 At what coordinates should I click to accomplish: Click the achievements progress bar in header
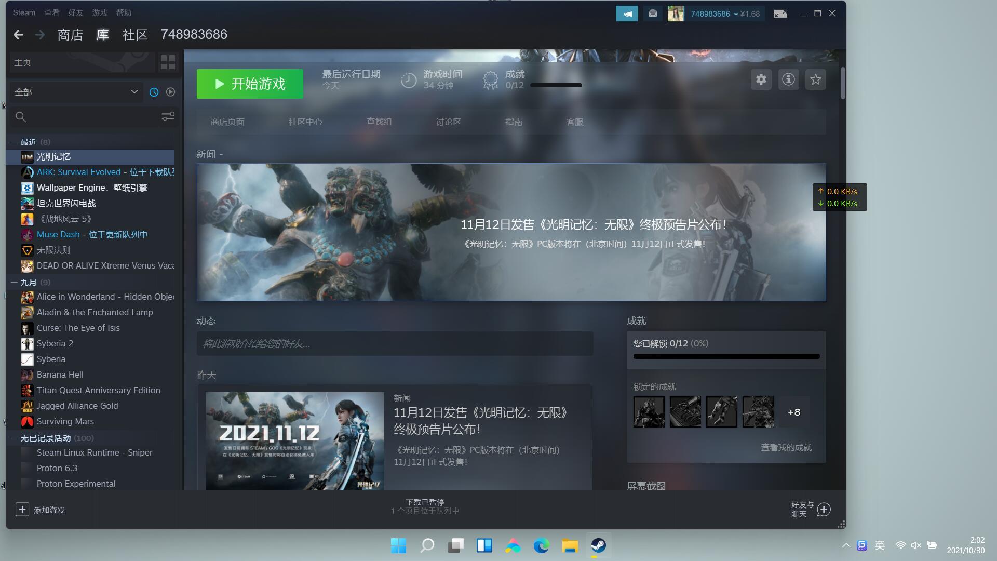(556, 85)
